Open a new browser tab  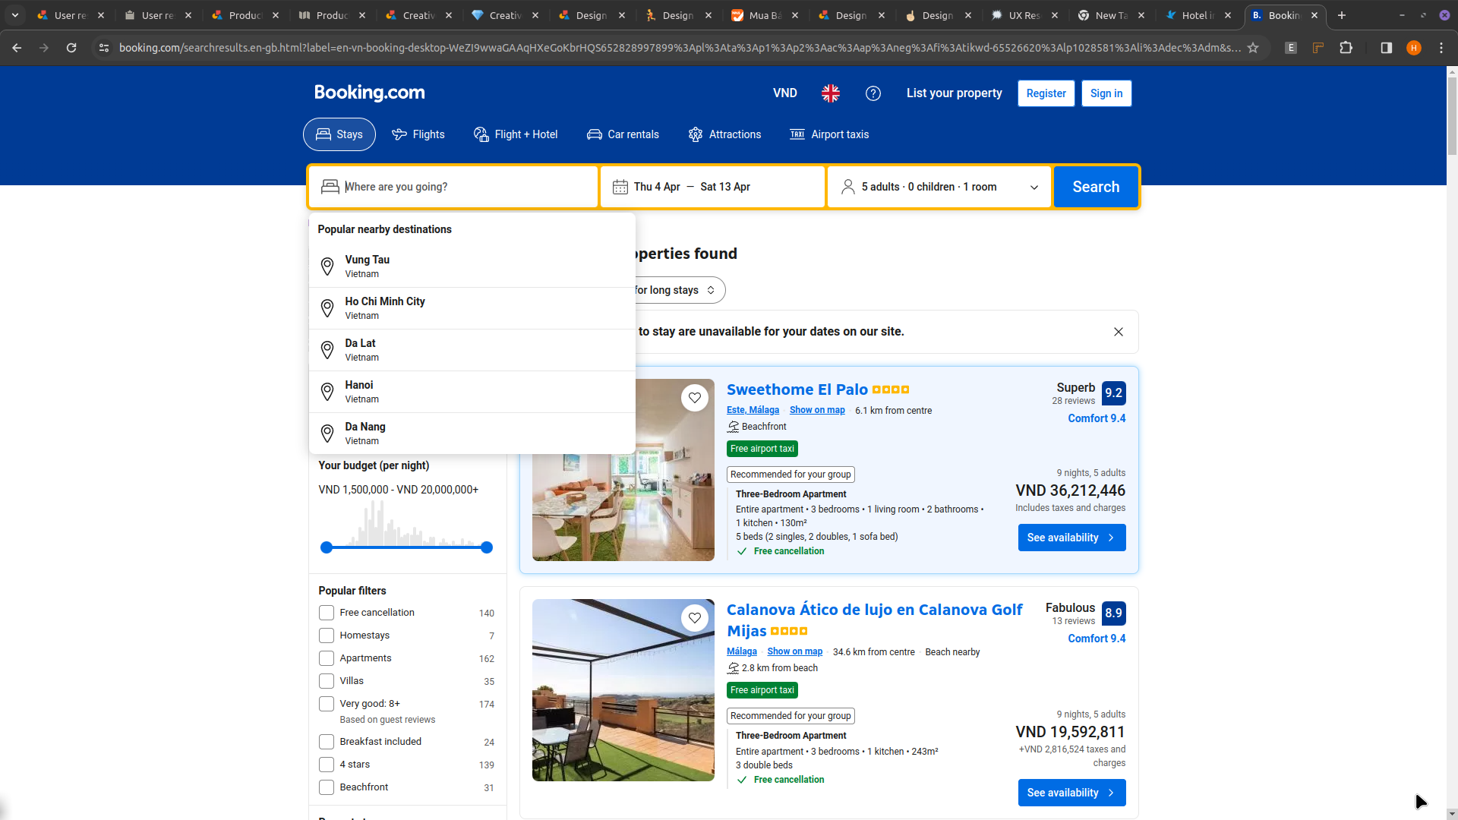tap(1342, 15)
